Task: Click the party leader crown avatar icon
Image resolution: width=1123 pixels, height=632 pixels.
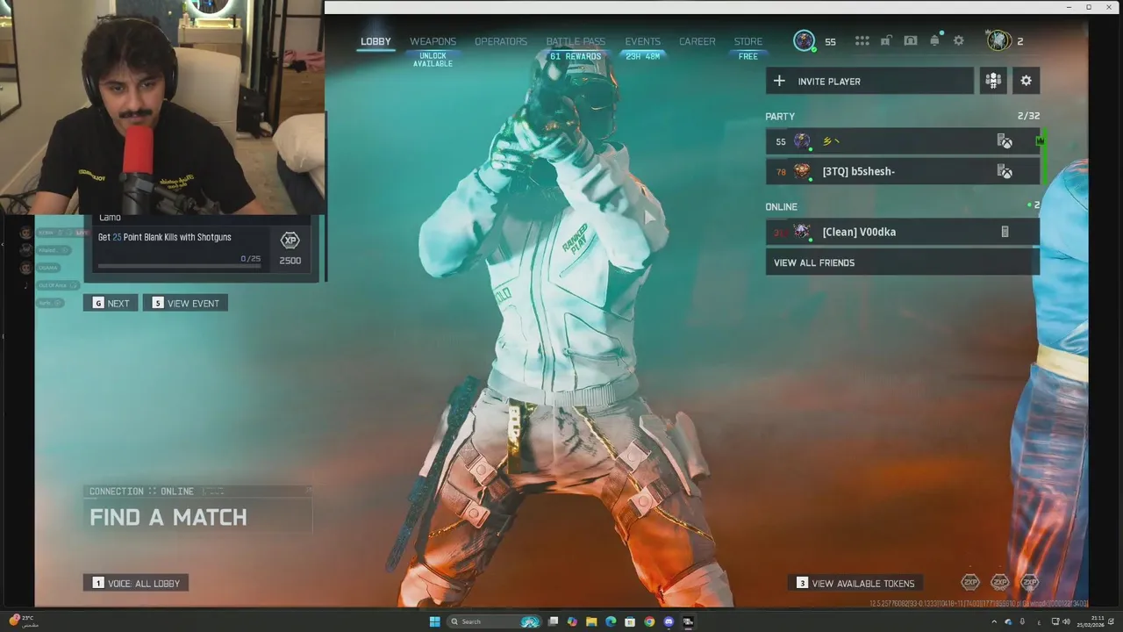Action: (998, 40)
